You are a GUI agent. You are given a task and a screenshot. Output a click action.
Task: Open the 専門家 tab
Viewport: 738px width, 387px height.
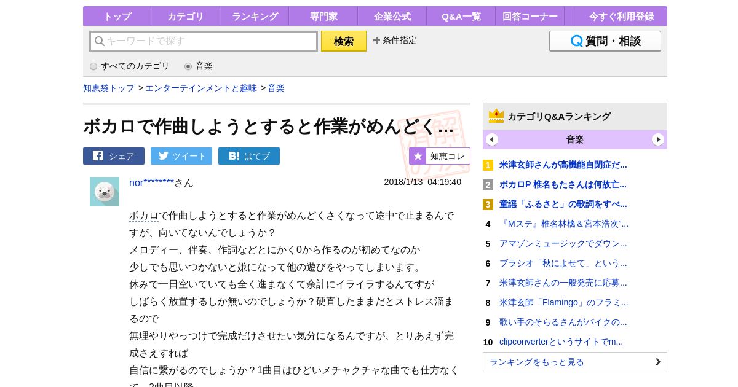pos(323,17)
